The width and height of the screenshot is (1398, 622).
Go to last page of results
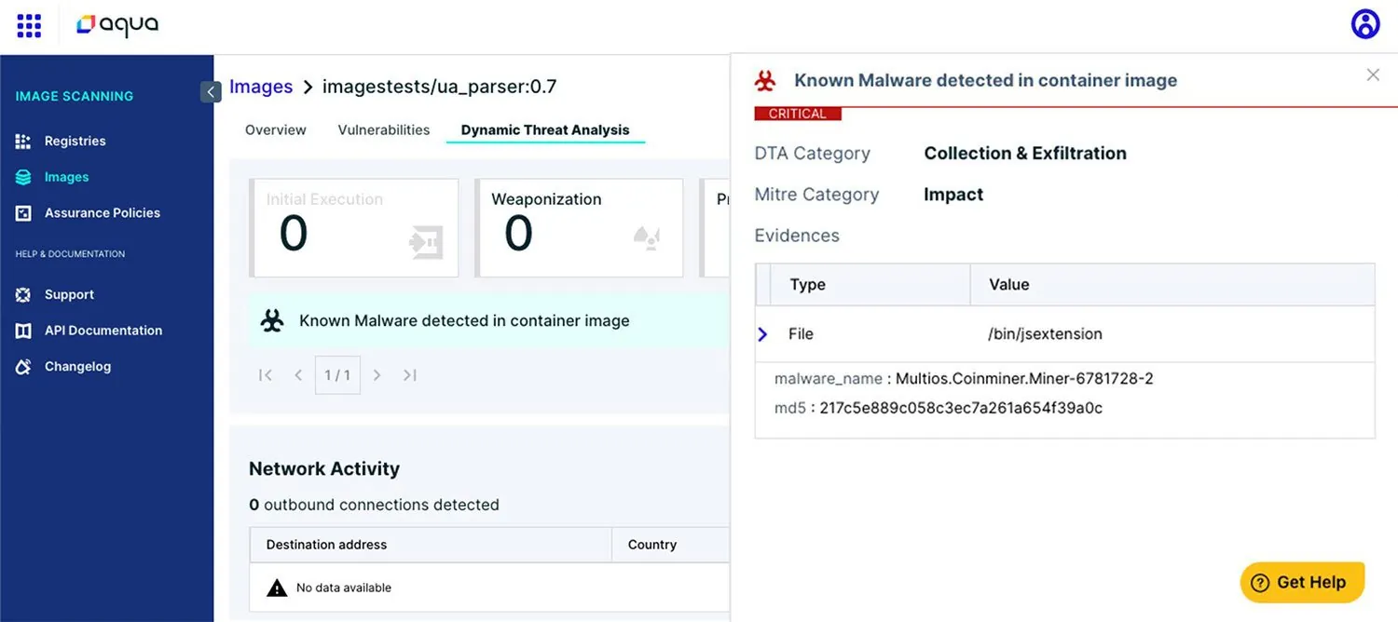[x=409, y=375]
